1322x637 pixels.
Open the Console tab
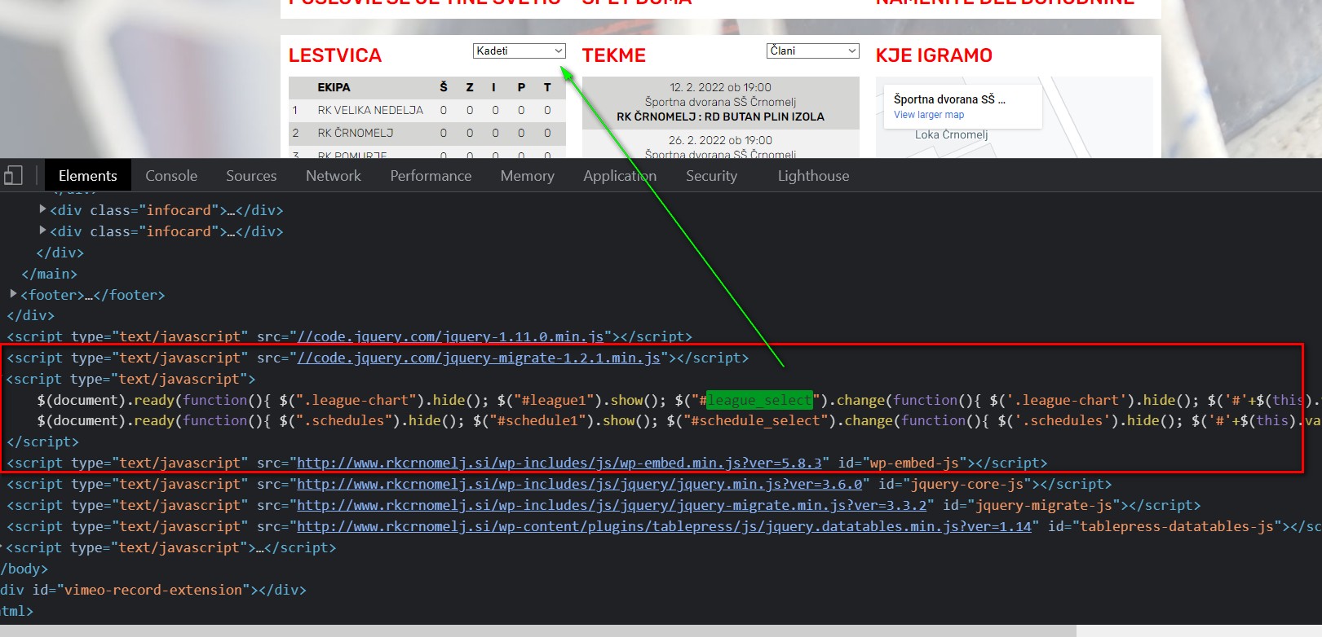pyautogui.click(x=171, y=175)
